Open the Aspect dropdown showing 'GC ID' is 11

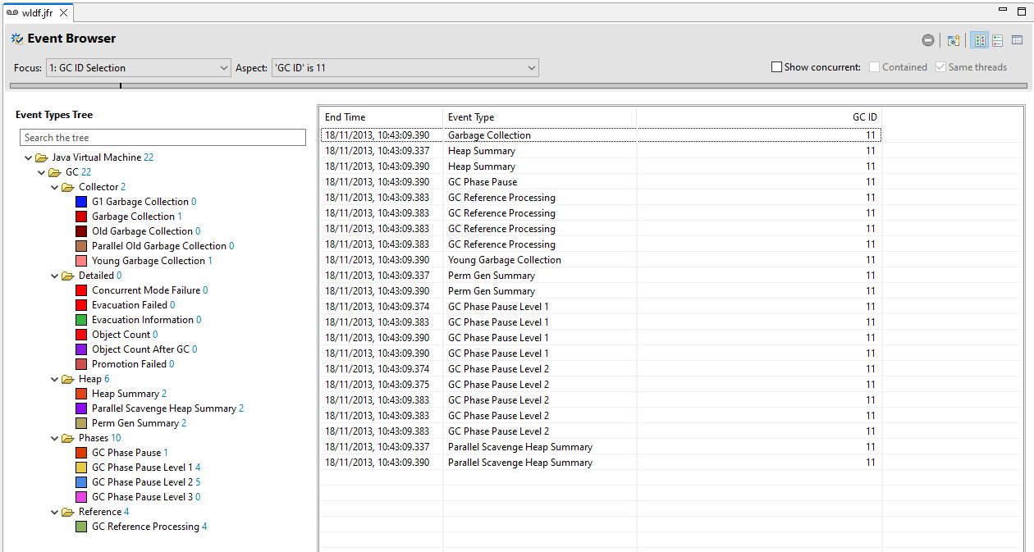click(405, 68)
